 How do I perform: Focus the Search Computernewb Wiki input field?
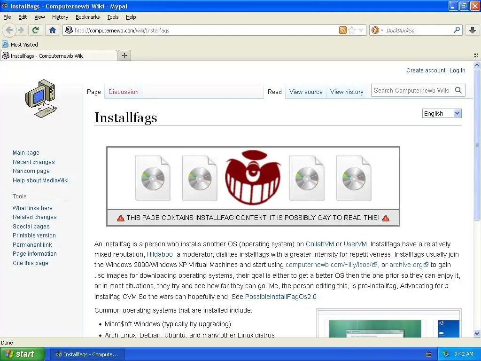click(412, 90)
